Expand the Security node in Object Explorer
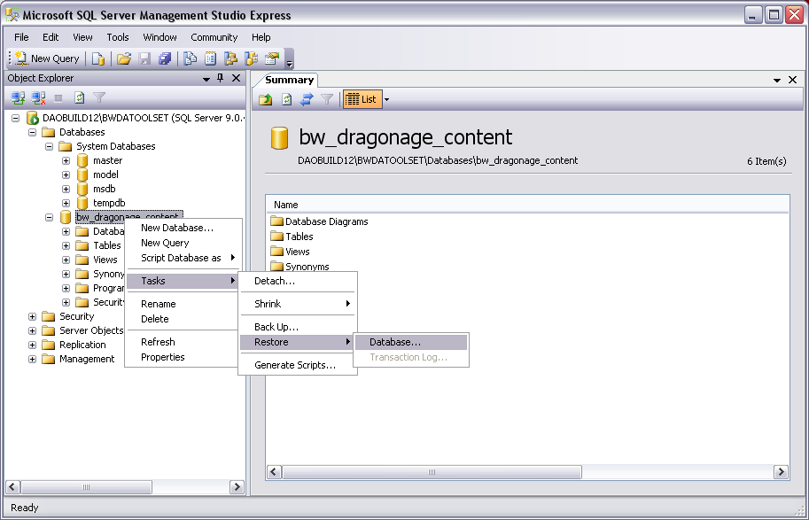Image resolution: width=809 pixels, height=520 pixels. (x=33, y=316)
